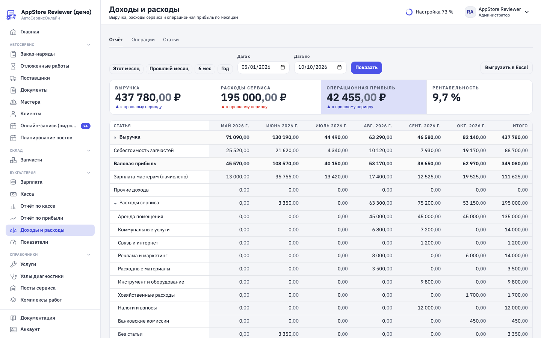
Task: Collapse the Бухгалтерия sidebar section
Action: pyautogui.click(x=89, y=173)
